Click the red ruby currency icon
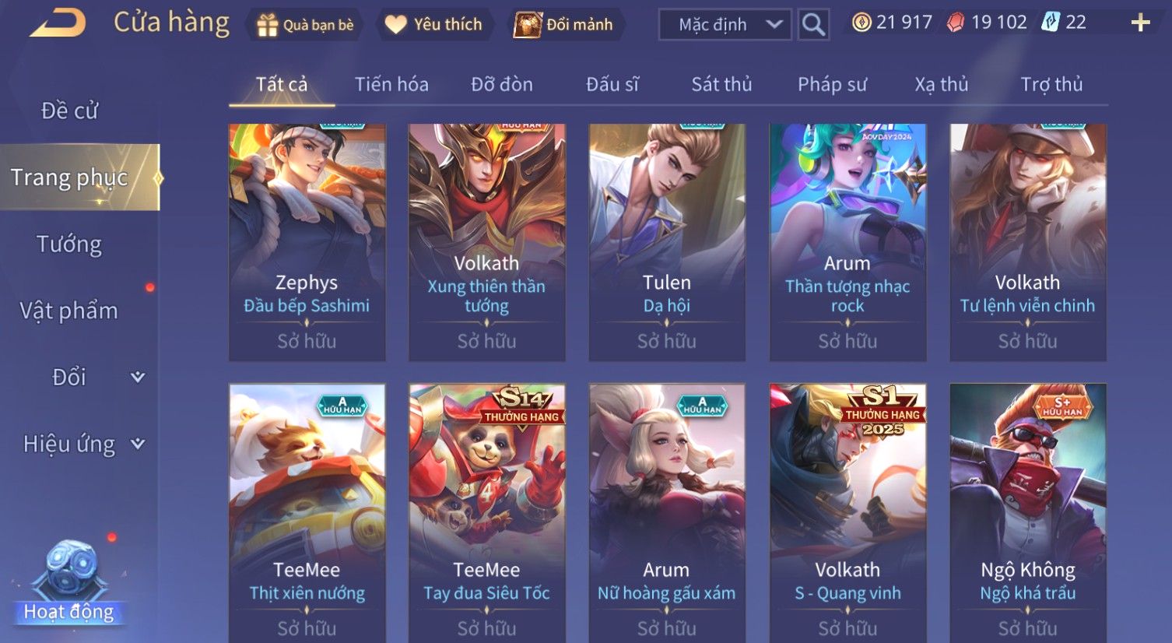Image resolution: width=1172 pixels, height=643 pixels. point(956,23)
